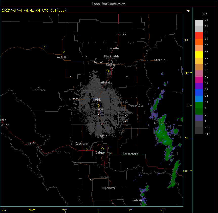The height and width of the screenshot is (213, 218).
Task: Click the Base_Reflectivity title
Action: [109, 4]
